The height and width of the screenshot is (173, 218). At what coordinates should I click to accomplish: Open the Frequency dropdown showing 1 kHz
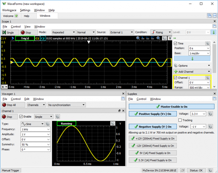click(x=48, y=129)
